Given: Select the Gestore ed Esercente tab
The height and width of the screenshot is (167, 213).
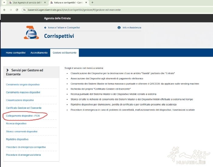Looking at the screenshot, I should (x=64, y=53).
